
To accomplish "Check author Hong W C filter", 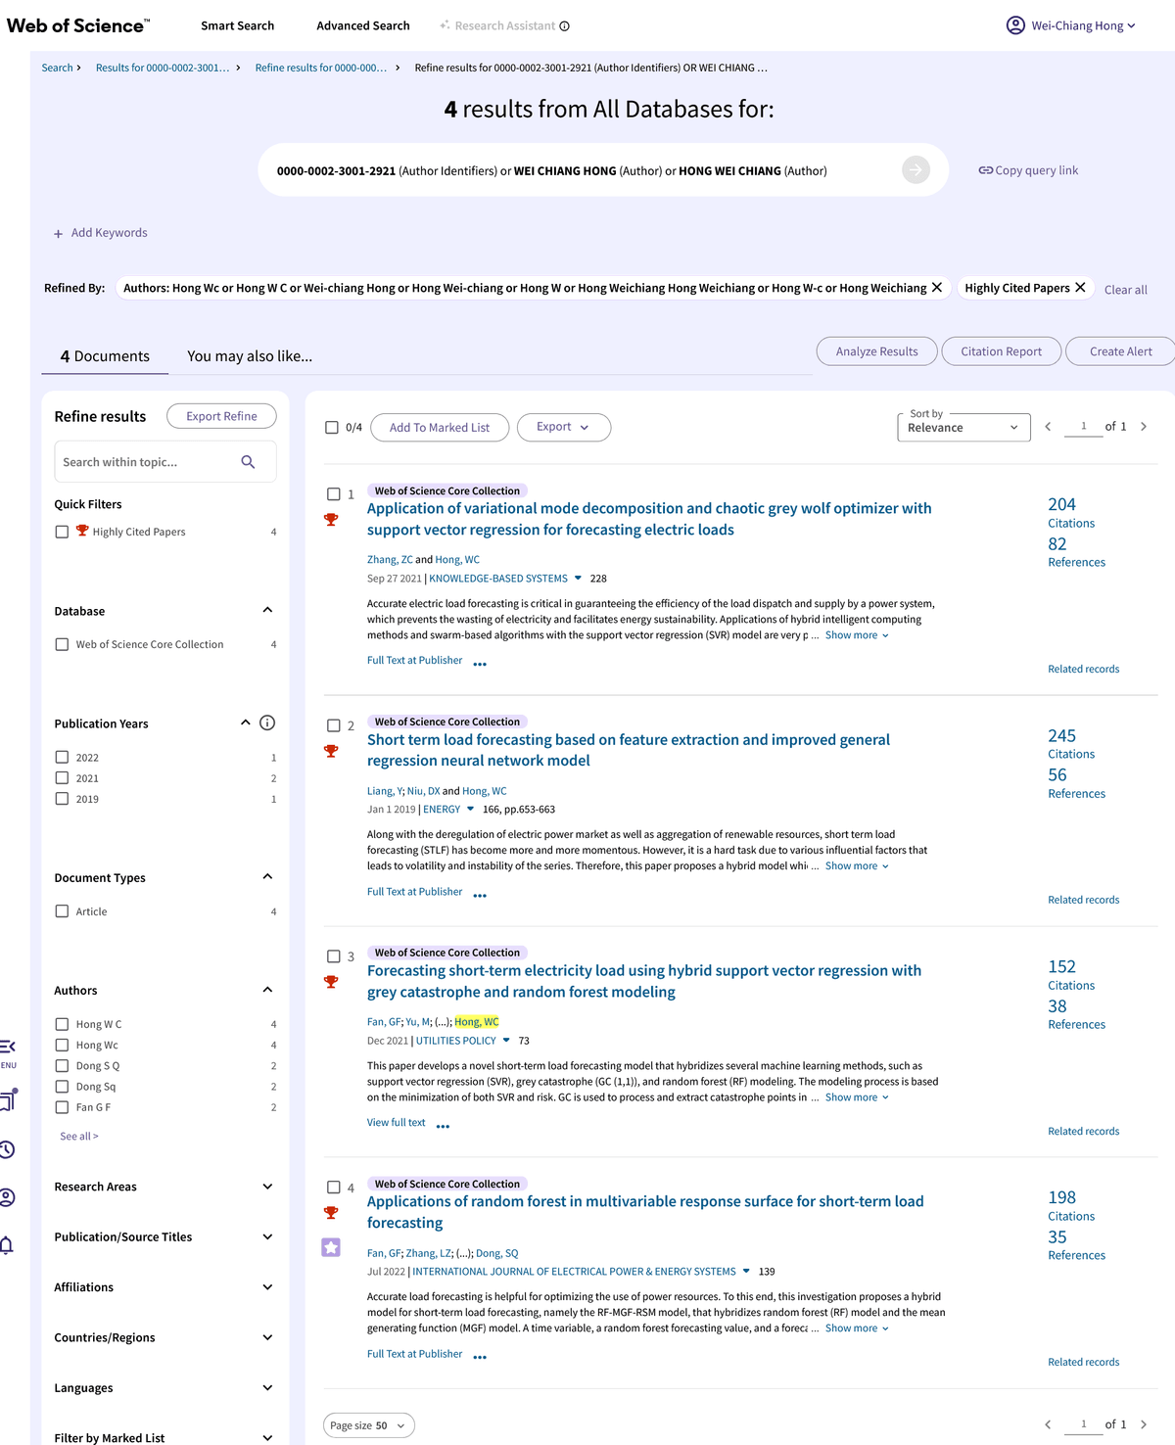I will (62, 1024).
